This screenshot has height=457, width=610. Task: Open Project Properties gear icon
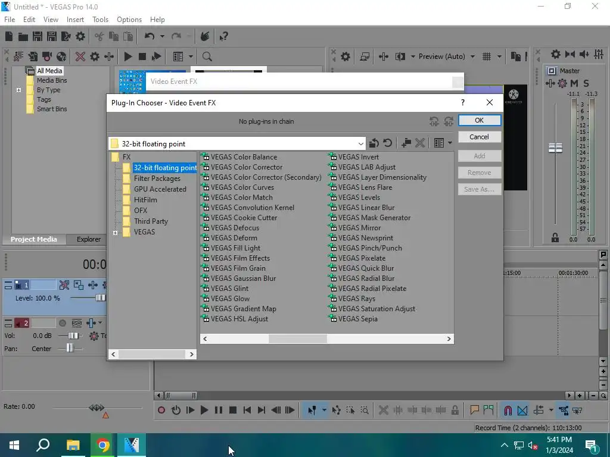click(80, 36)
